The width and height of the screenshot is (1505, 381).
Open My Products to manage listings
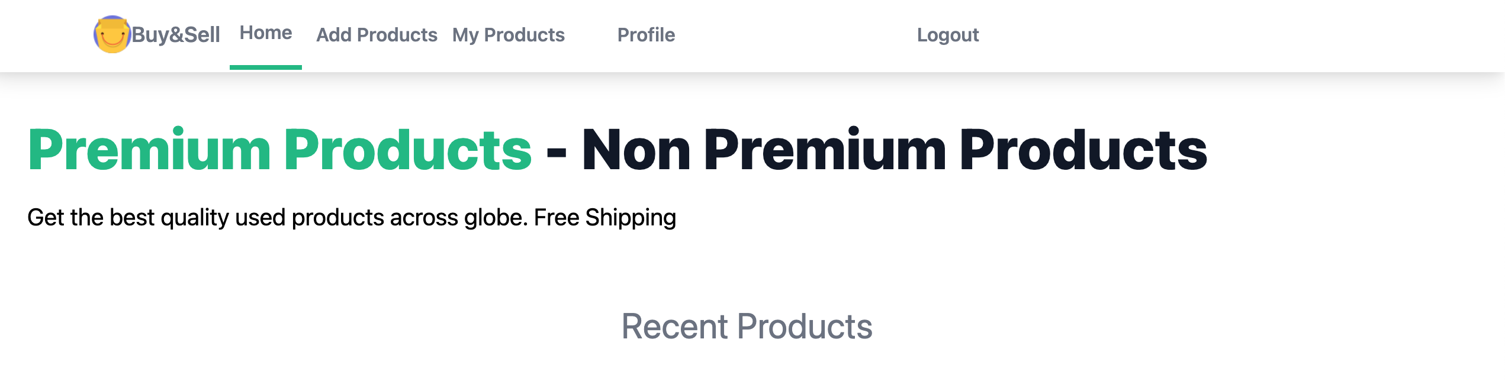(509, 35)
